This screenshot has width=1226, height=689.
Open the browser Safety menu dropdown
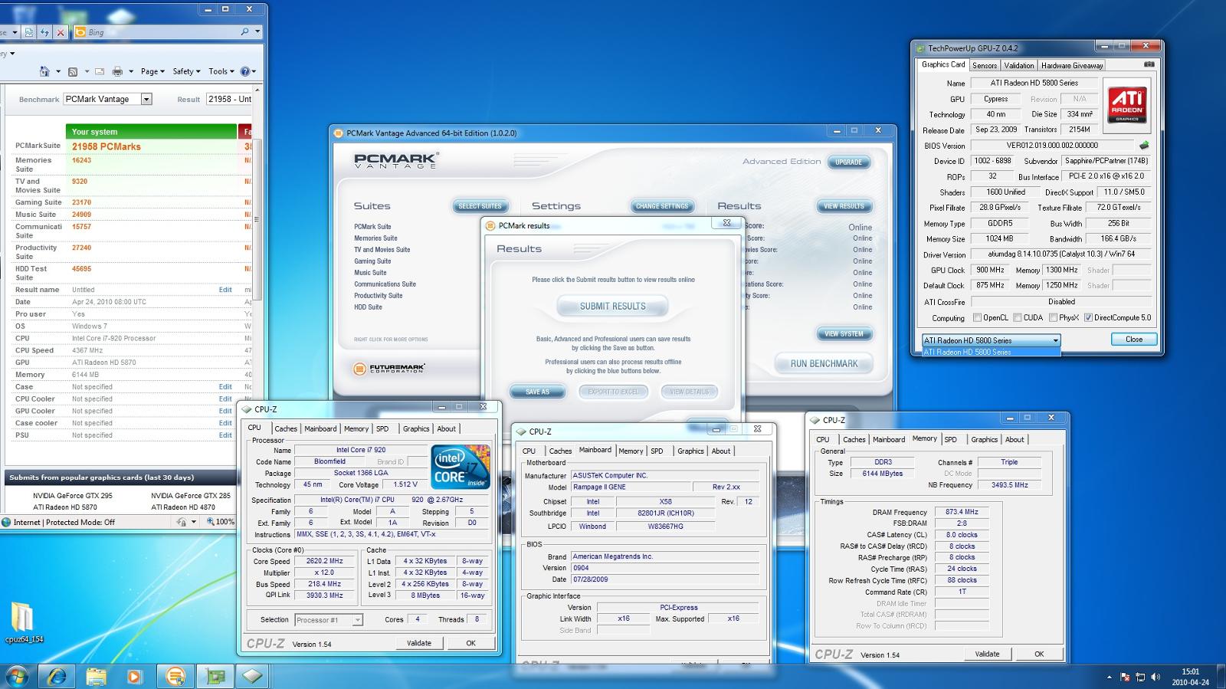[x=186, y=71]
